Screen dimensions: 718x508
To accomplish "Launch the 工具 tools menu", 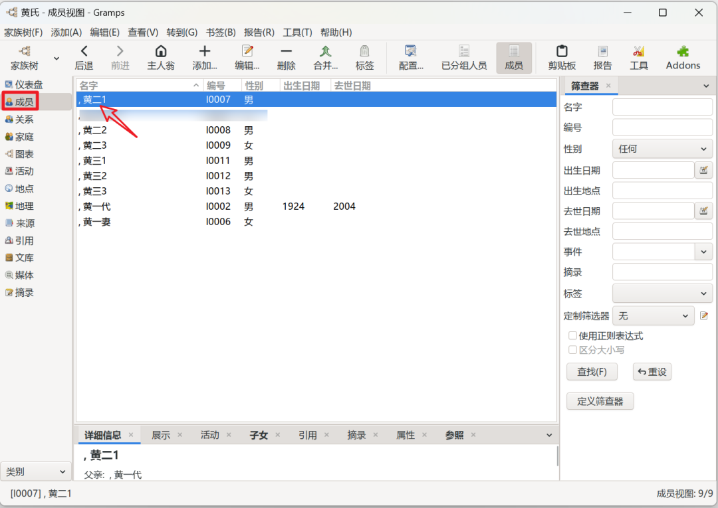I will click(x=638, y=57).
